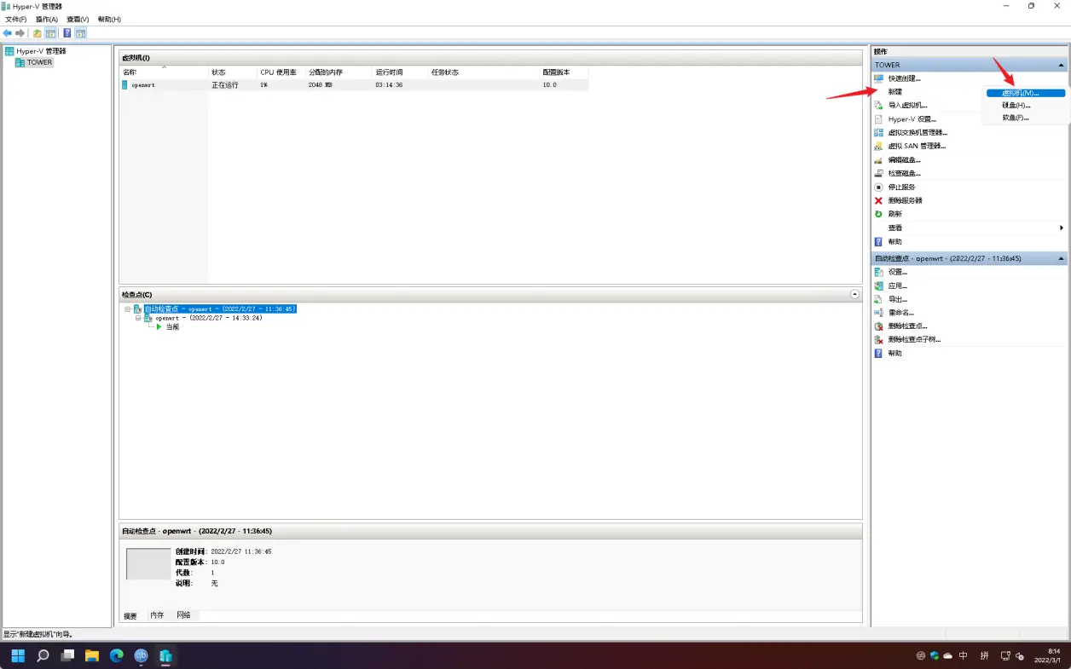Click 删除检查点子树 icon

[879, 339]
